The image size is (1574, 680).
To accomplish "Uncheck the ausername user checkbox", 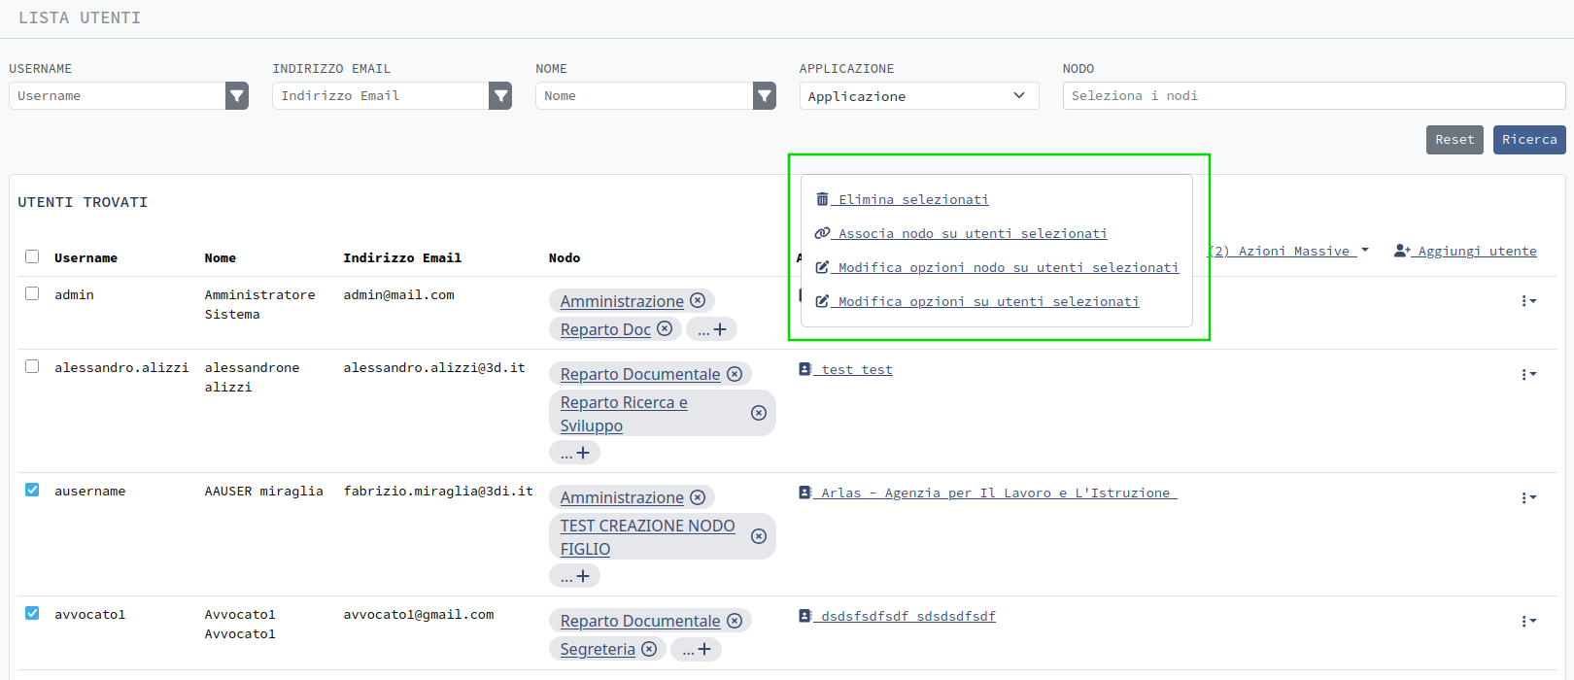I will pos(32,490).
